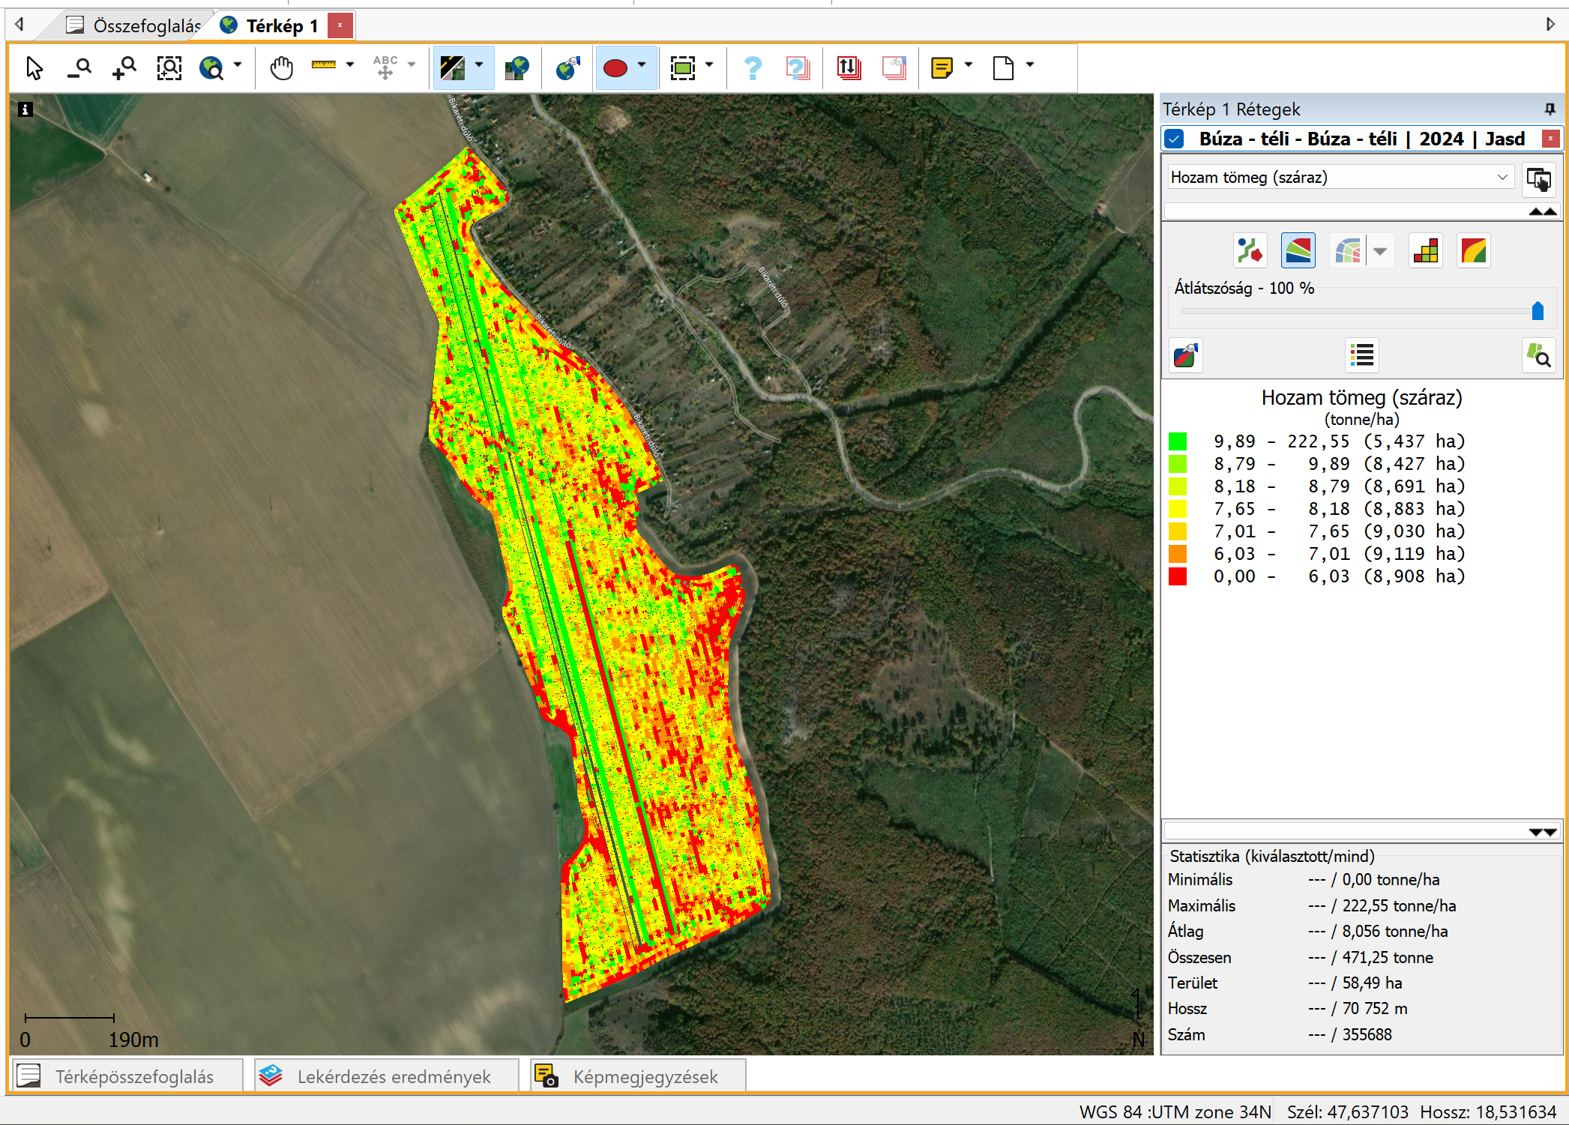Click the map info icon

pos(25,109)
